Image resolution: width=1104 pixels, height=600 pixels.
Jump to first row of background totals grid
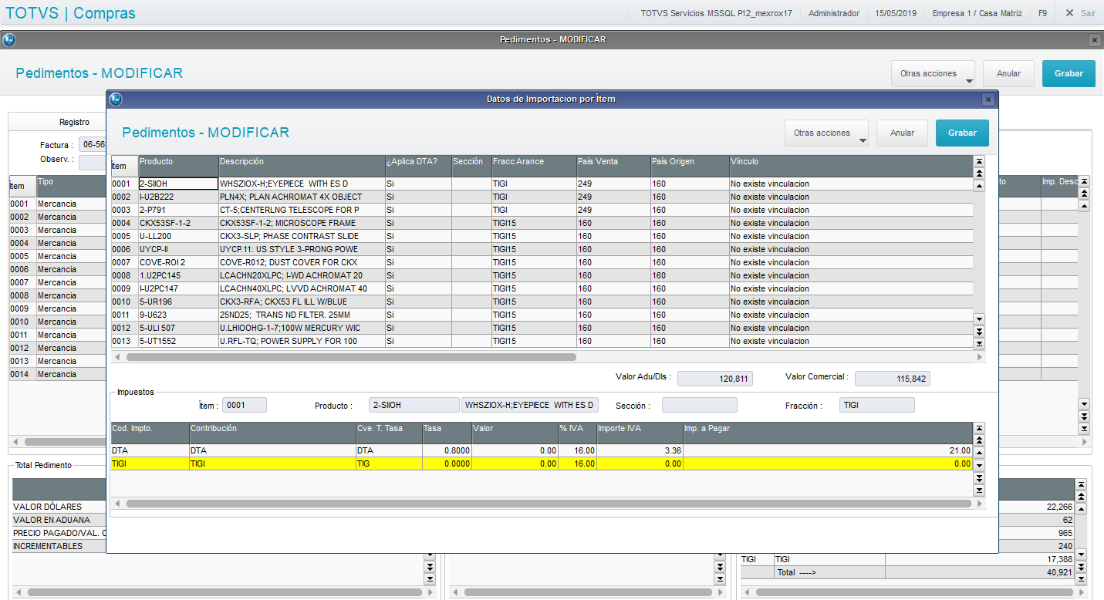[x=1081, y=484]
